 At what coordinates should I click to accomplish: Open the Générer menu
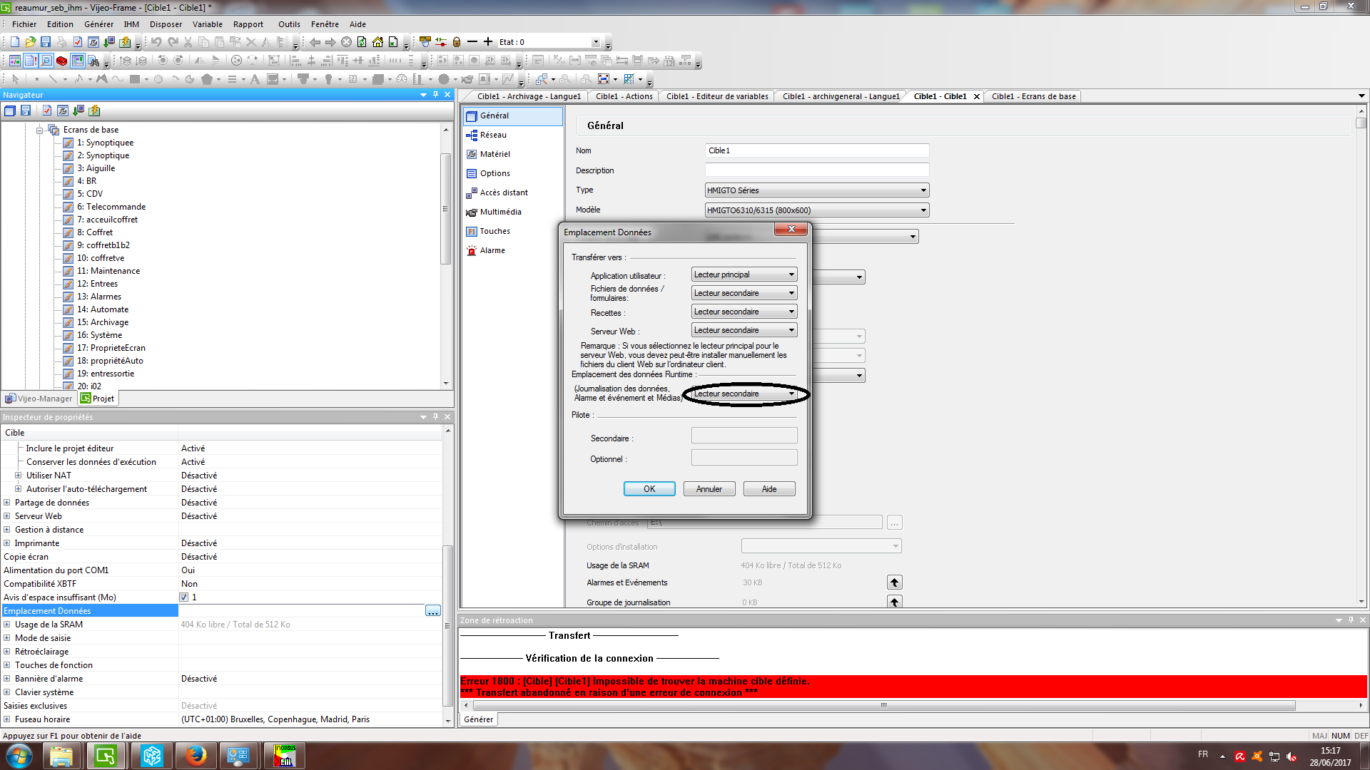(x=98, y=24)
